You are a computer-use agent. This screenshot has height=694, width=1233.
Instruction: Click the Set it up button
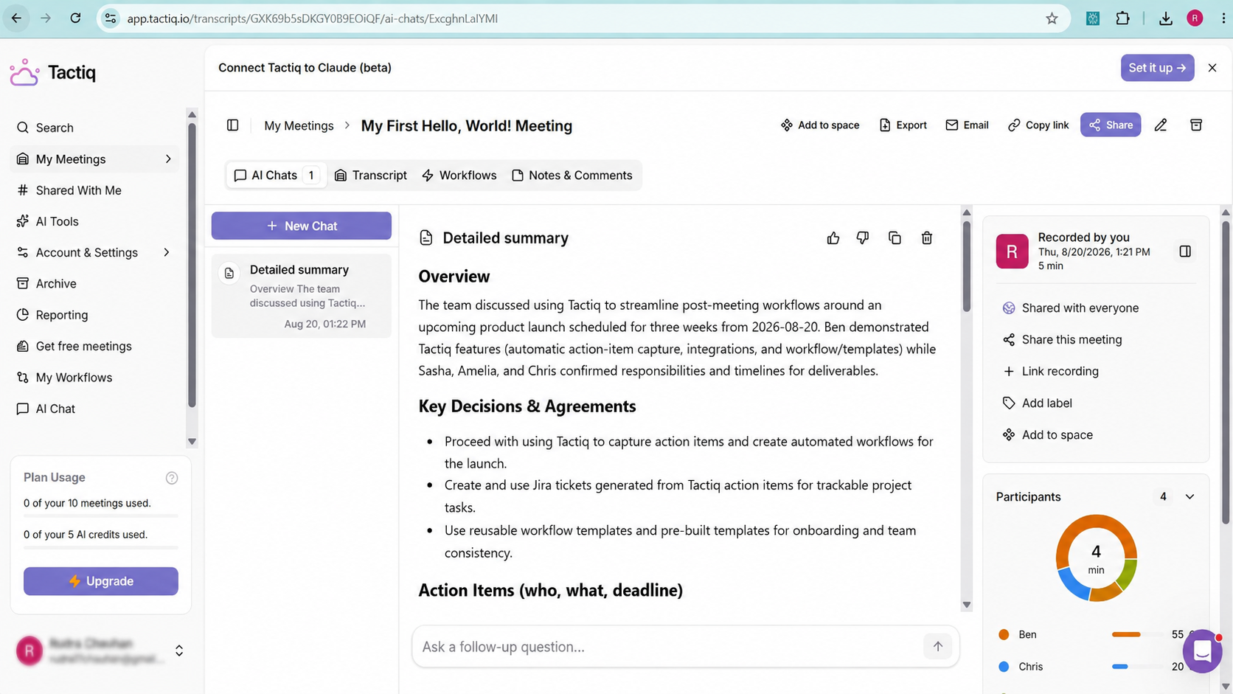(1157, 68)
